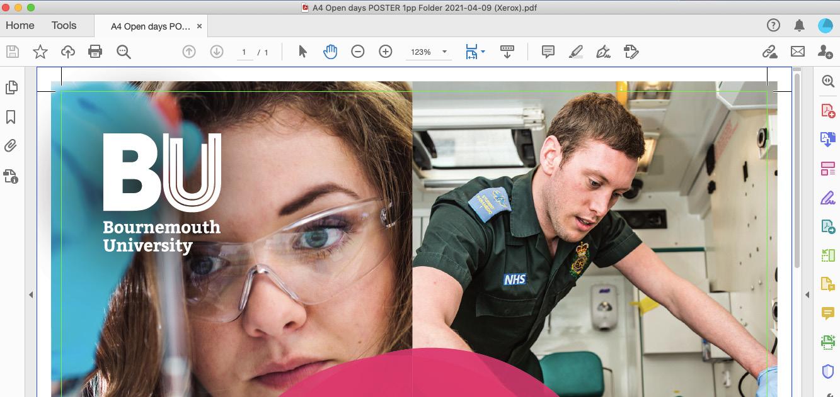The height and width of the screenshot is (397, 840).
Task: Open Protect shield tool in right pane
Action: [828, 371]
